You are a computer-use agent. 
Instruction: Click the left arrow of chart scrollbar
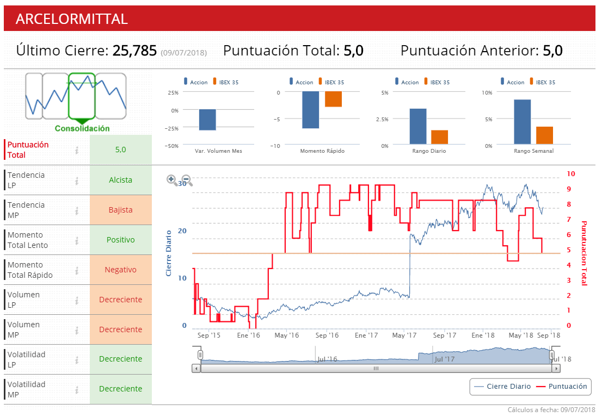point(196,368)
